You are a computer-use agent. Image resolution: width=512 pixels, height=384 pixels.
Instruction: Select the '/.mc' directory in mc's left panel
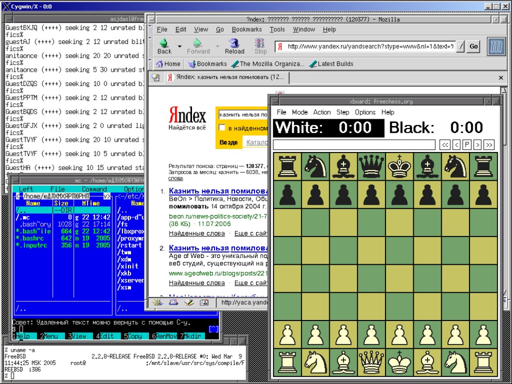63,217
